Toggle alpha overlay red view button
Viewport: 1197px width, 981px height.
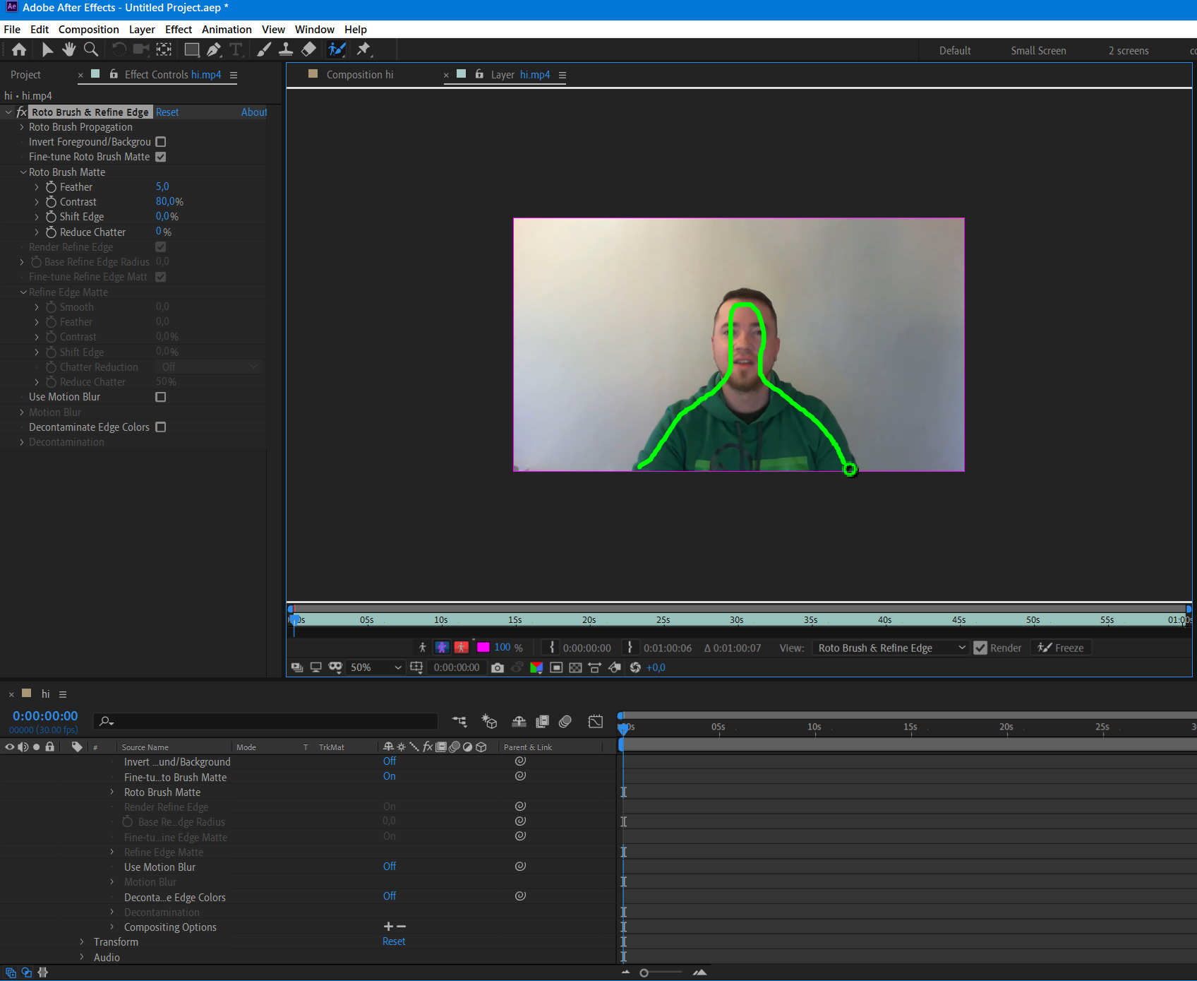[462, 648]
